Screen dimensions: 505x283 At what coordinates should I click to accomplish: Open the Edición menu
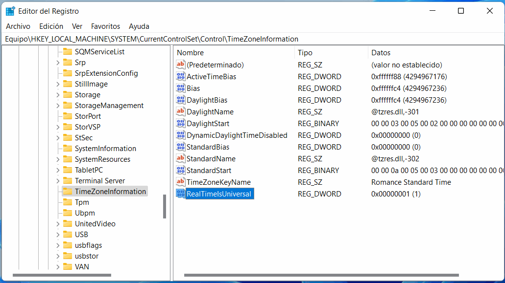(x=51, y=26)
